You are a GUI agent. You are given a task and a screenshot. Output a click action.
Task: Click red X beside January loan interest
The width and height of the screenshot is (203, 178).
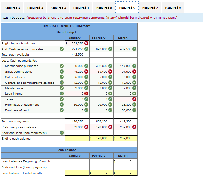coord(86,93)
